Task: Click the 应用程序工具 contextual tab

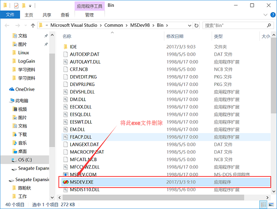Action: point(89,6)
